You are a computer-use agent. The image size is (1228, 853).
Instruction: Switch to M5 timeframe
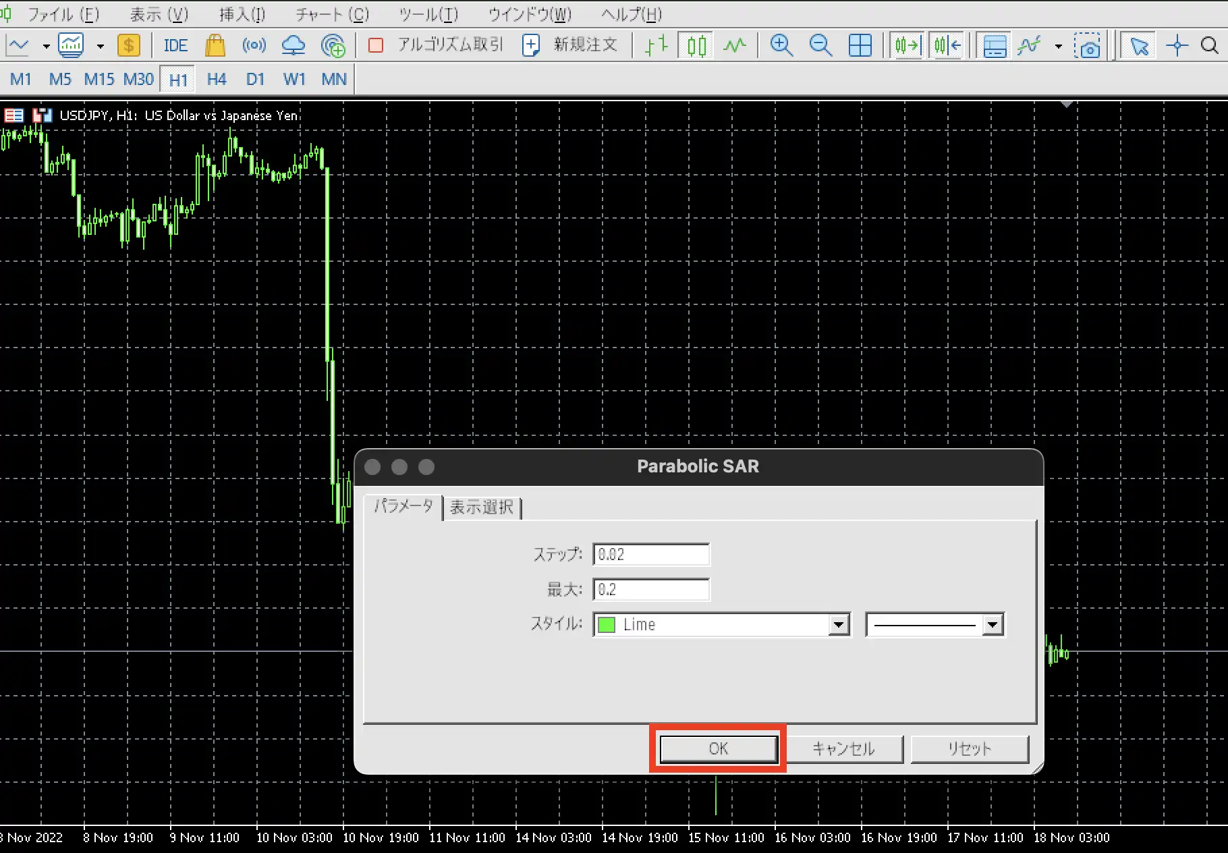point(60,79)
